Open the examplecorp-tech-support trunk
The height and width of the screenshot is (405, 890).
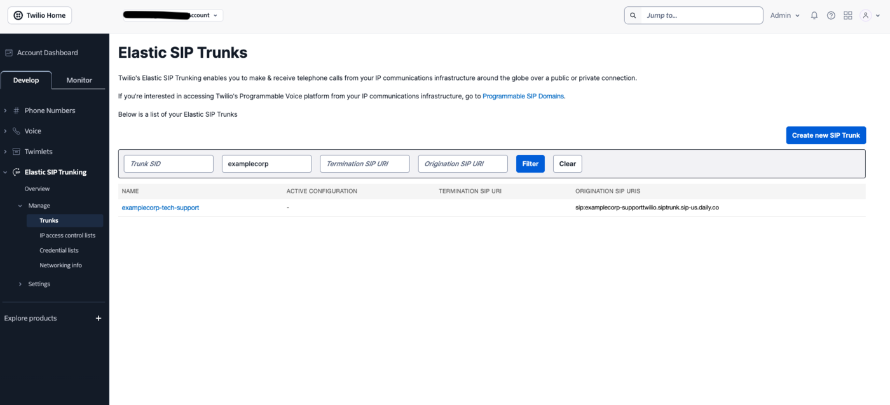coord(160,208)
